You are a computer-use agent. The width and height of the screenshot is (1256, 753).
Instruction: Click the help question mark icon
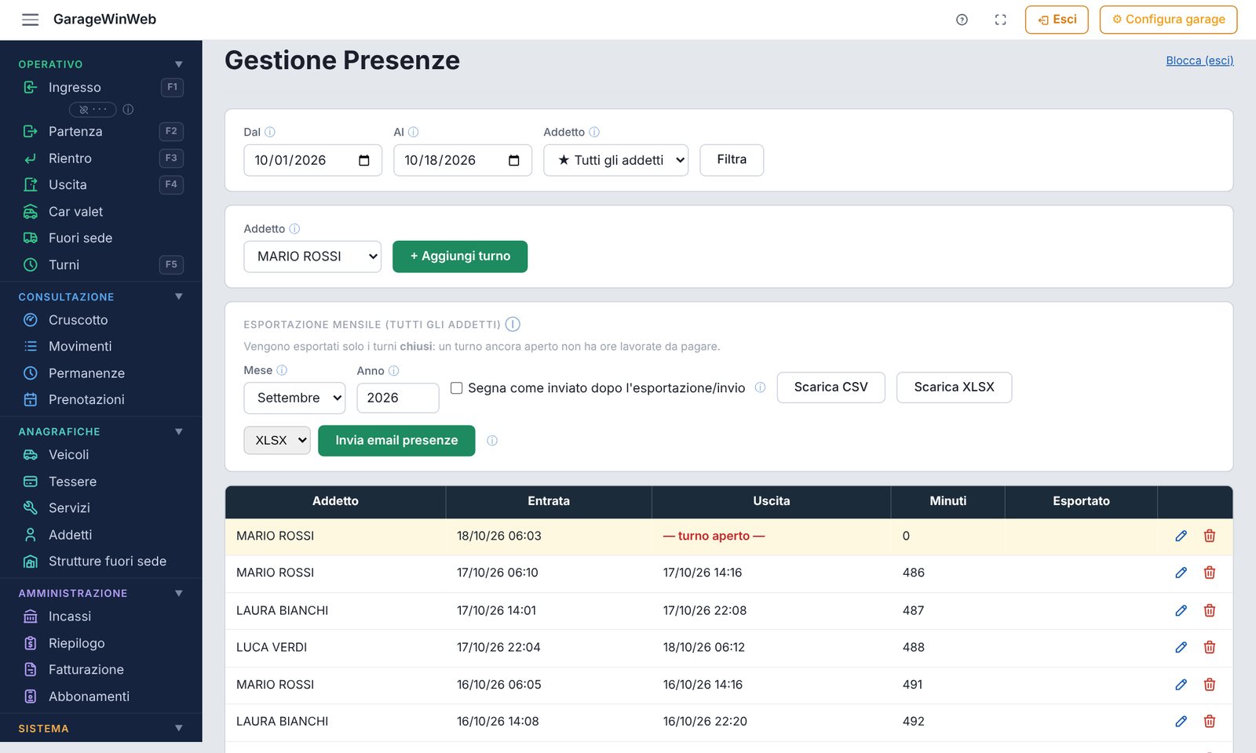pyautogui.click(x=962, y=20)
